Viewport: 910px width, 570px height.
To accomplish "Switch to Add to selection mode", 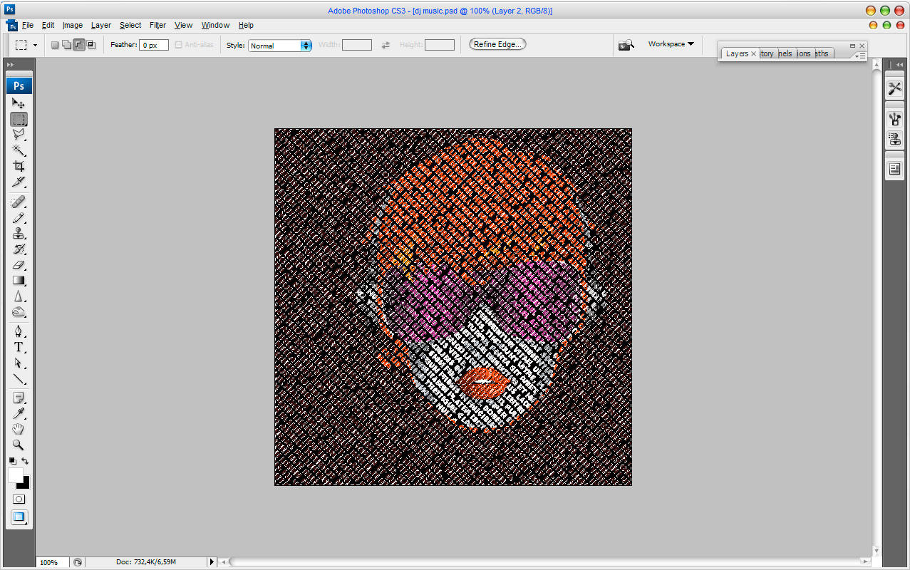I will 66,45.
